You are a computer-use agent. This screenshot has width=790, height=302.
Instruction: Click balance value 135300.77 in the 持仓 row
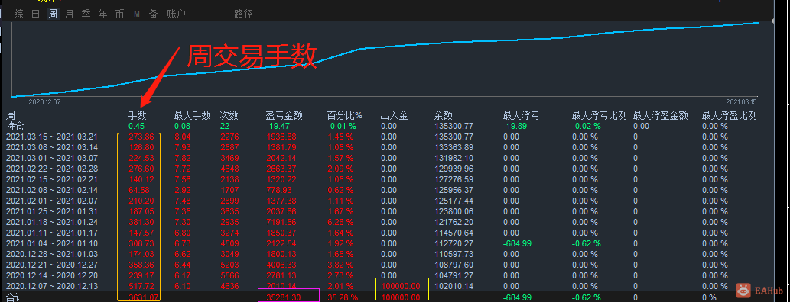(x=454, y=126)
